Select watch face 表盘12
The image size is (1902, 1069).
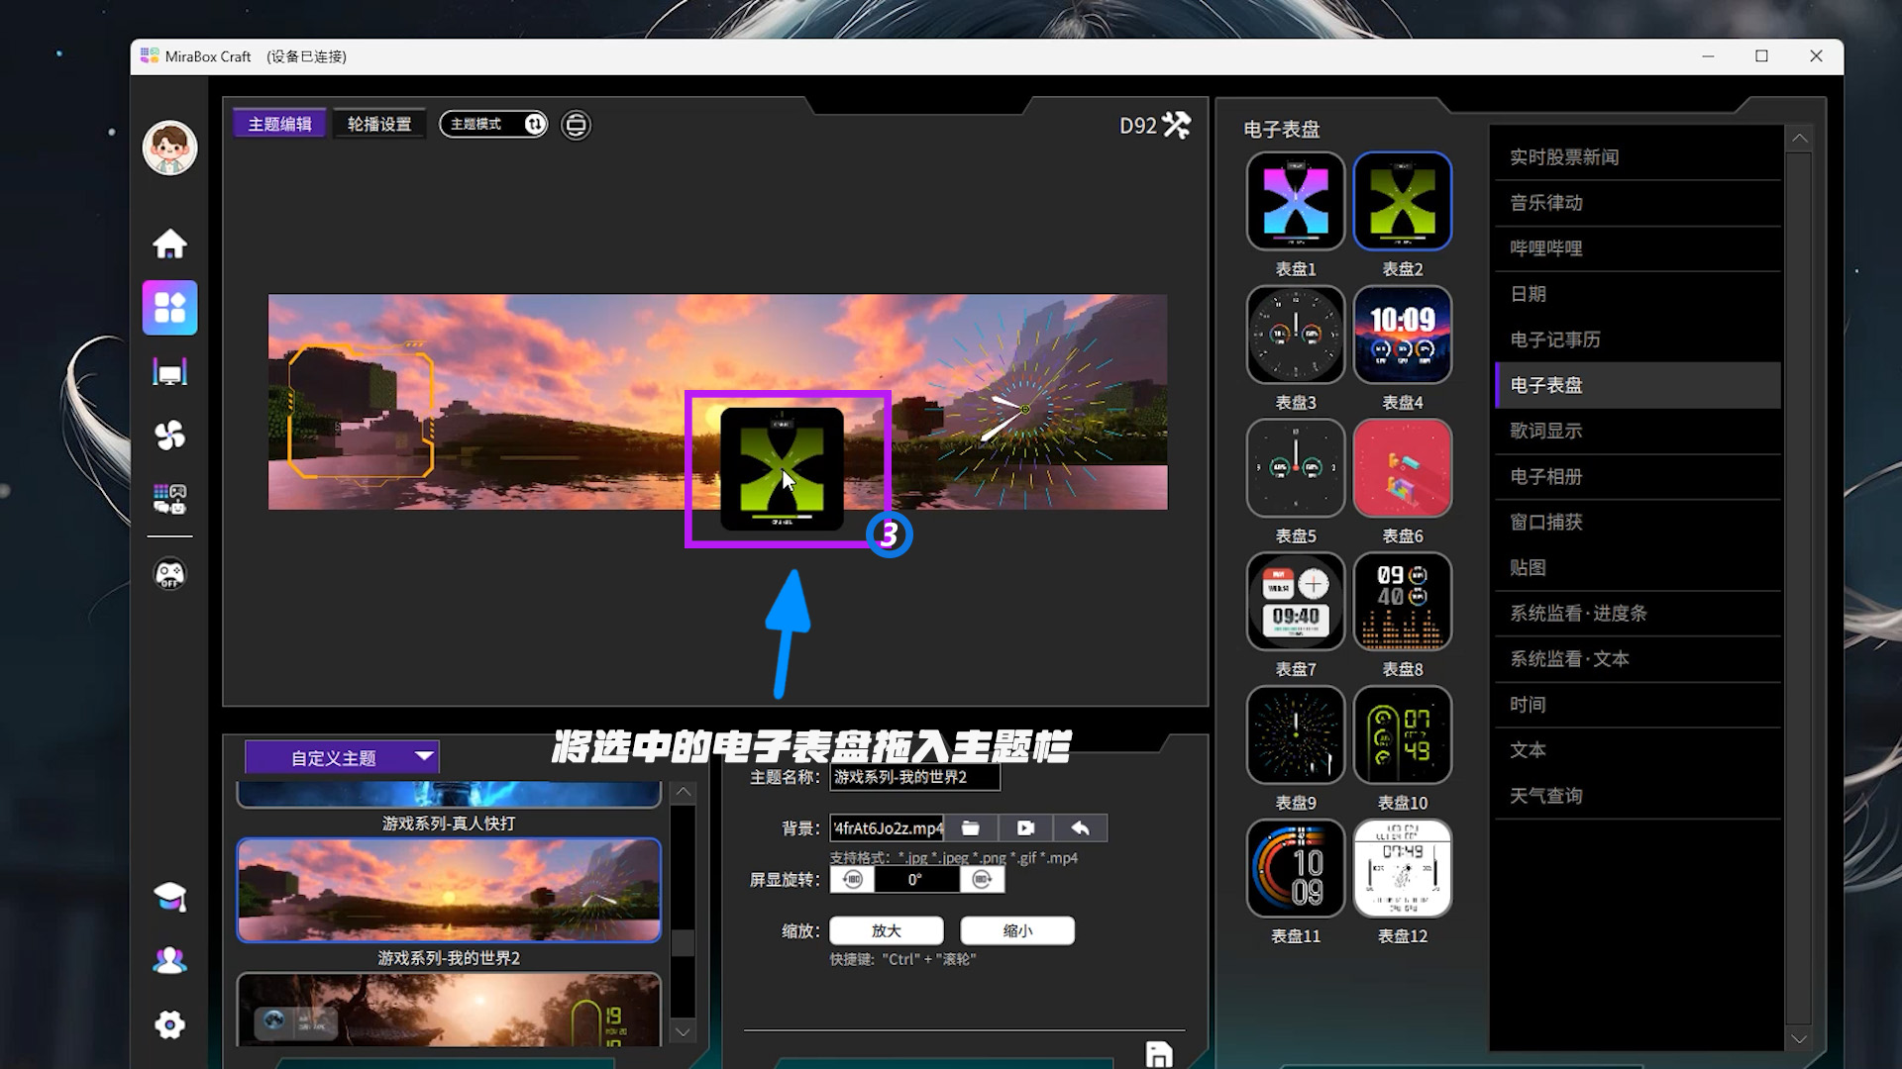point(1403,868)
